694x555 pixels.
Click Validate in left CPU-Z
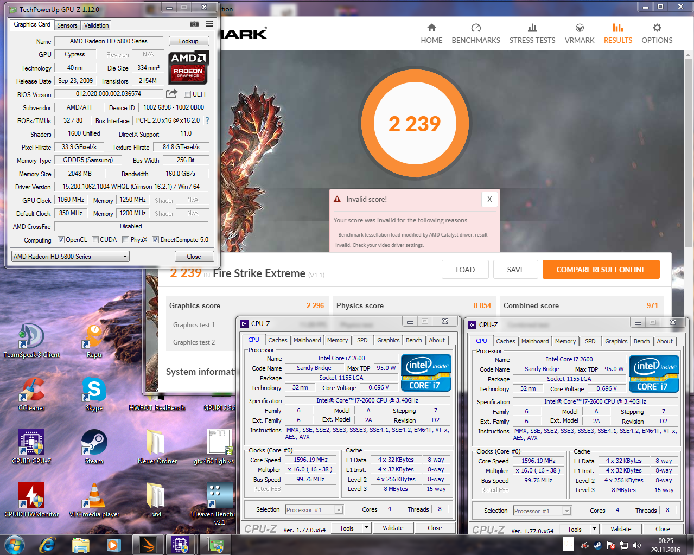[393, 528]
